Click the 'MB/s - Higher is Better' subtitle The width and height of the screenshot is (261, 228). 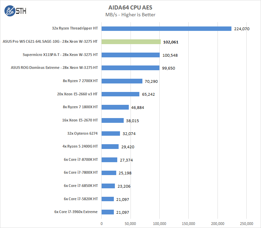click(x=130, y=15)
